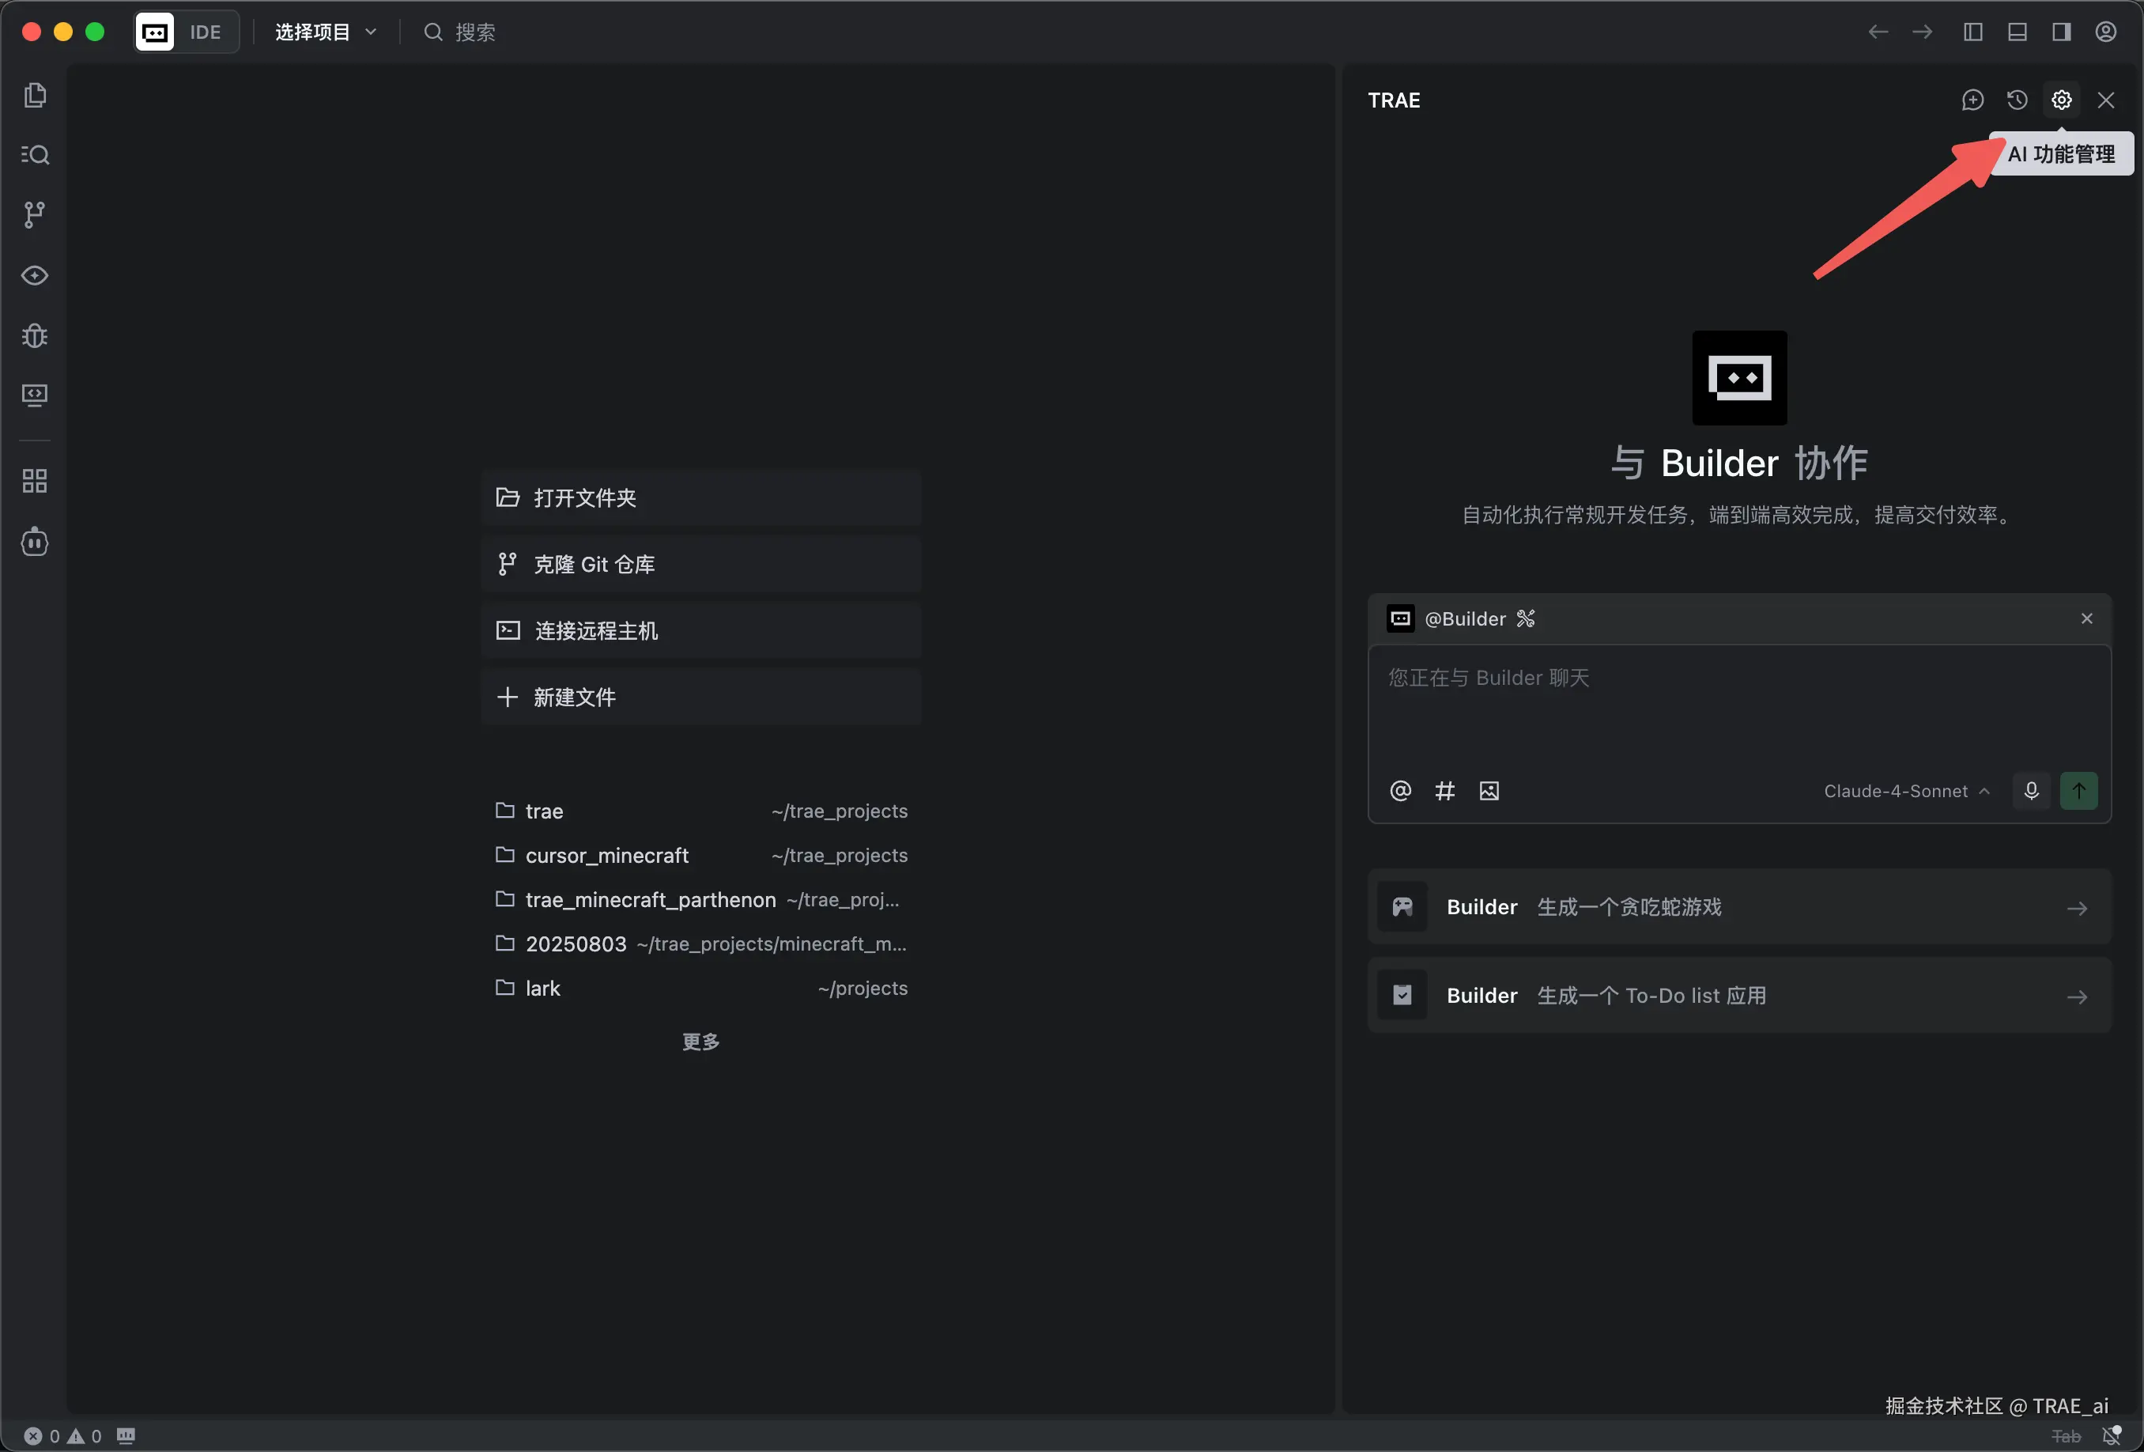Expand the 选择项目 project dropdown

coord(326,32)
